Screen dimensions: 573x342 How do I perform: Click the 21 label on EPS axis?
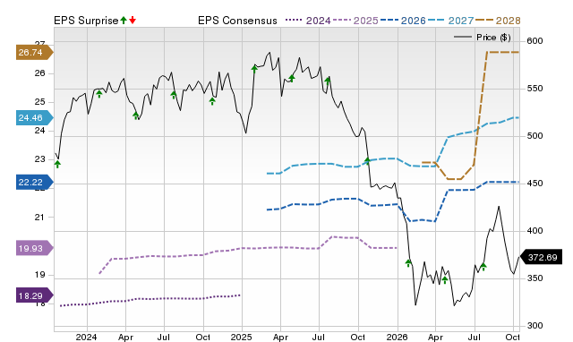pos(39,217)
